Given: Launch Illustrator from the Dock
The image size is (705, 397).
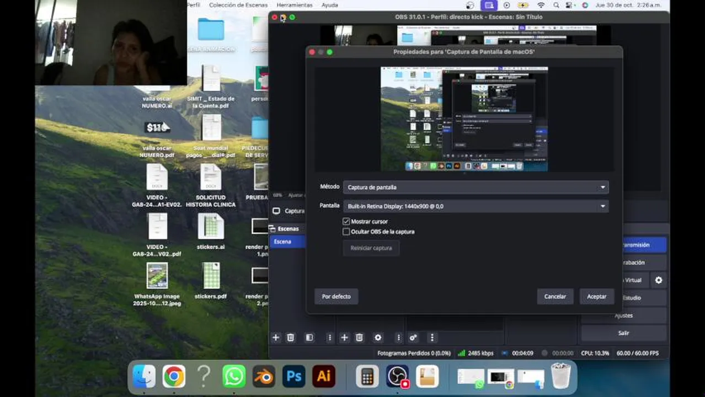Looking at the screenshot, I should 324,377.
